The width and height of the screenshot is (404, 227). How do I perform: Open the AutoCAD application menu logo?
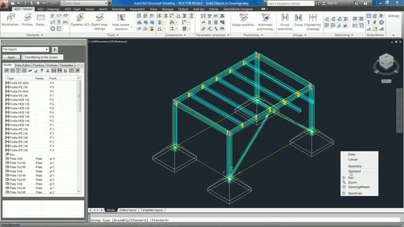coord(4,4)
